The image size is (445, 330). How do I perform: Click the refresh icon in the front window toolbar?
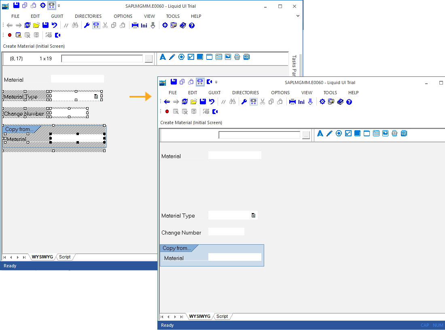pyautogui.click(x=185, y=102)
